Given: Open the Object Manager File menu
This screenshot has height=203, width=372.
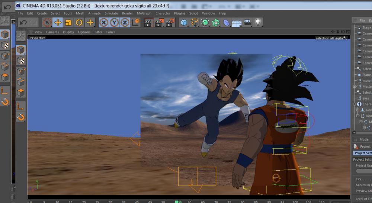Looking at the screenshot, I should click(x=362, y=20).
